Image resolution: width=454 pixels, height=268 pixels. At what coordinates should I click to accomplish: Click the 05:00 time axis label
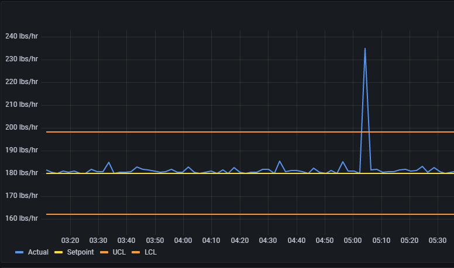tap(353, 241)
